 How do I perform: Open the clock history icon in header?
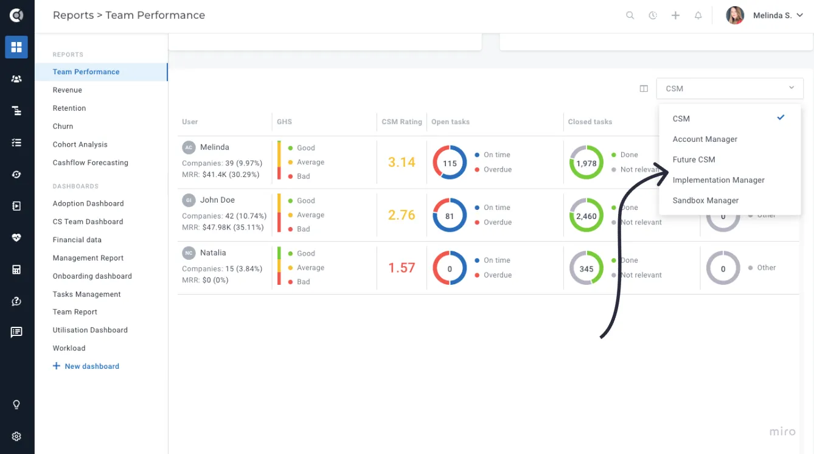click(653, 16)
